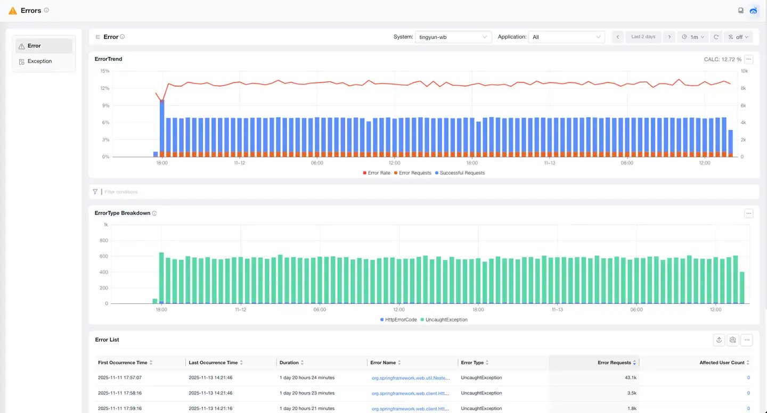Click the refresh icon in the toolbar

click(716, 37)
